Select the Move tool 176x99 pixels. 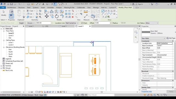[47, 16]
